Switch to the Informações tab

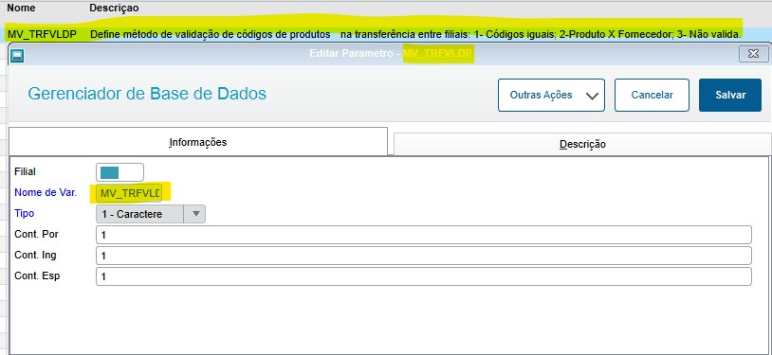pos(198,142)
